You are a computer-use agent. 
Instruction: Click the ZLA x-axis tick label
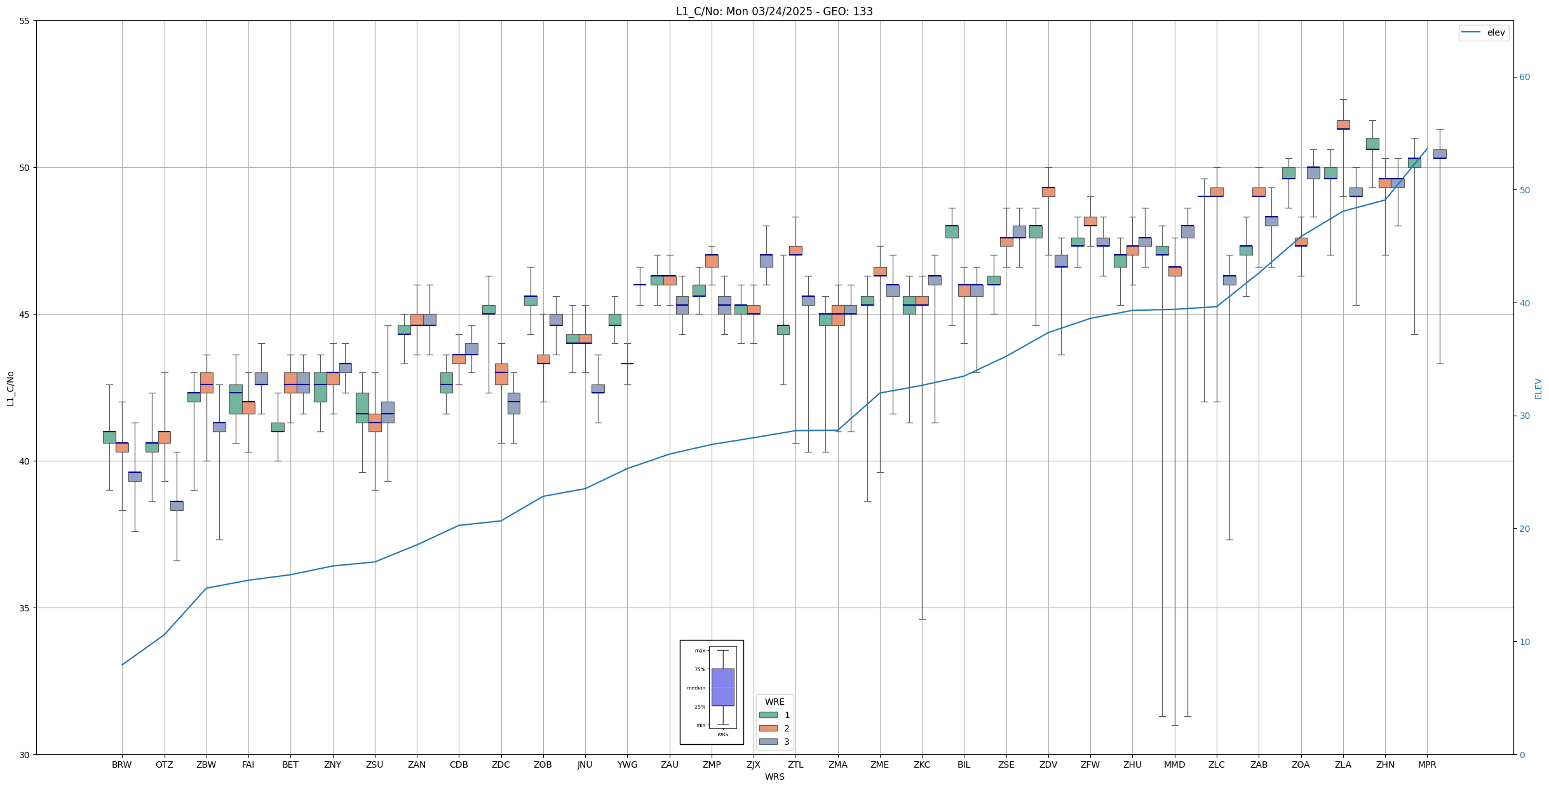[1343, 764]
